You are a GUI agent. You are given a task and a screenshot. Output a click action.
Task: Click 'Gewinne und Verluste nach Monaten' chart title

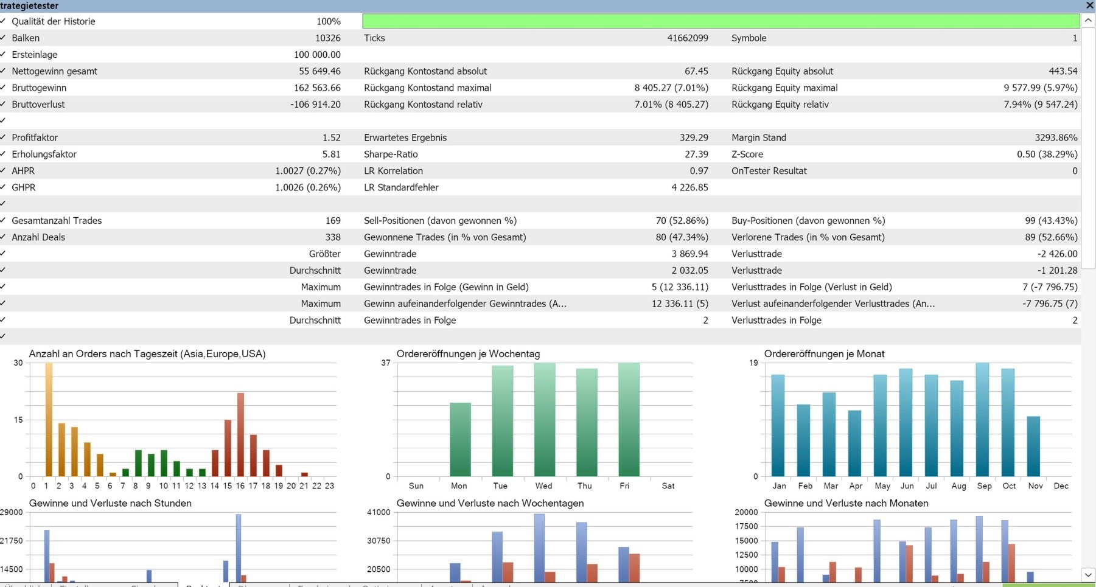point(846,504)
